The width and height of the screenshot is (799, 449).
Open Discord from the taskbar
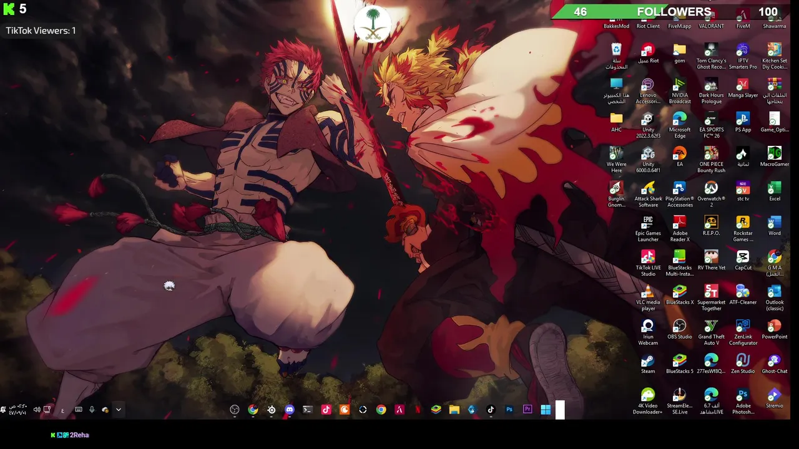click(x=290, y=410)
